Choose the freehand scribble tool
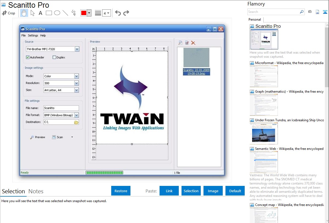 pyautogui.click(x=74, y=13)
